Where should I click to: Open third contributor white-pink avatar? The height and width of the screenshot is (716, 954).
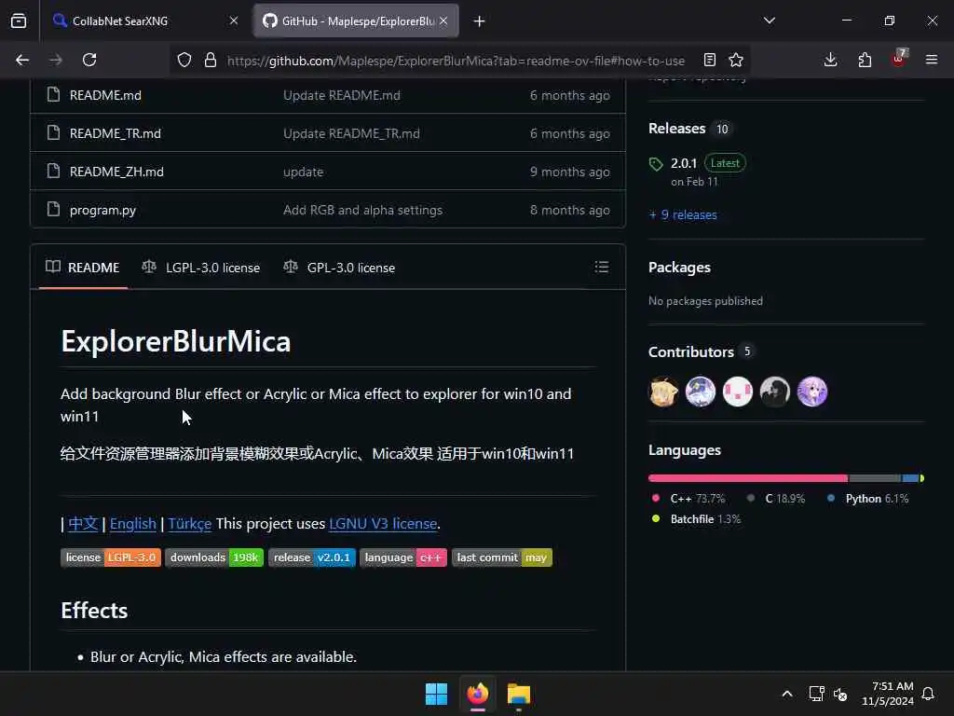(x=738, y=392)
